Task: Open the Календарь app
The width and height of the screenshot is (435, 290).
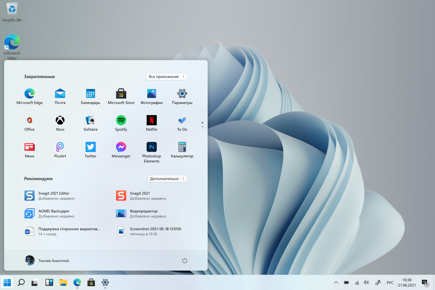Action: pyautogui.click(x=90, y=97)
